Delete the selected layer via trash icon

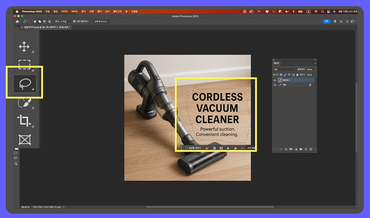pyautogui.click(x=311, y=149)
